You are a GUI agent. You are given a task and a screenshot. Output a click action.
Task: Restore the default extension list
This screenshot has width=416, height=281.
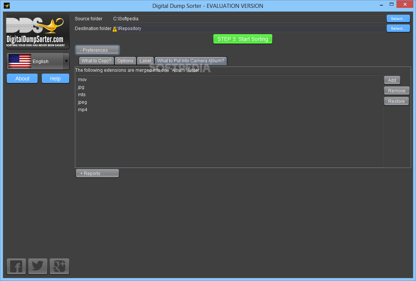tap(396, 101)
